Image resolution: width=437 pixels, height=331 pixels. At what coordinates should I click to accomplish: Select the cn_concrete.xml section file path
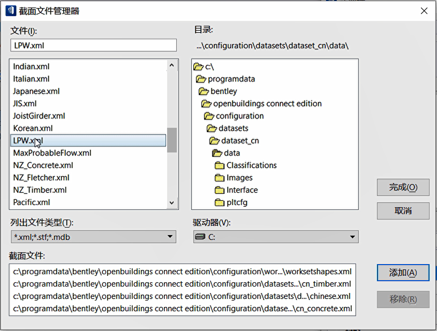click(183, 309)
